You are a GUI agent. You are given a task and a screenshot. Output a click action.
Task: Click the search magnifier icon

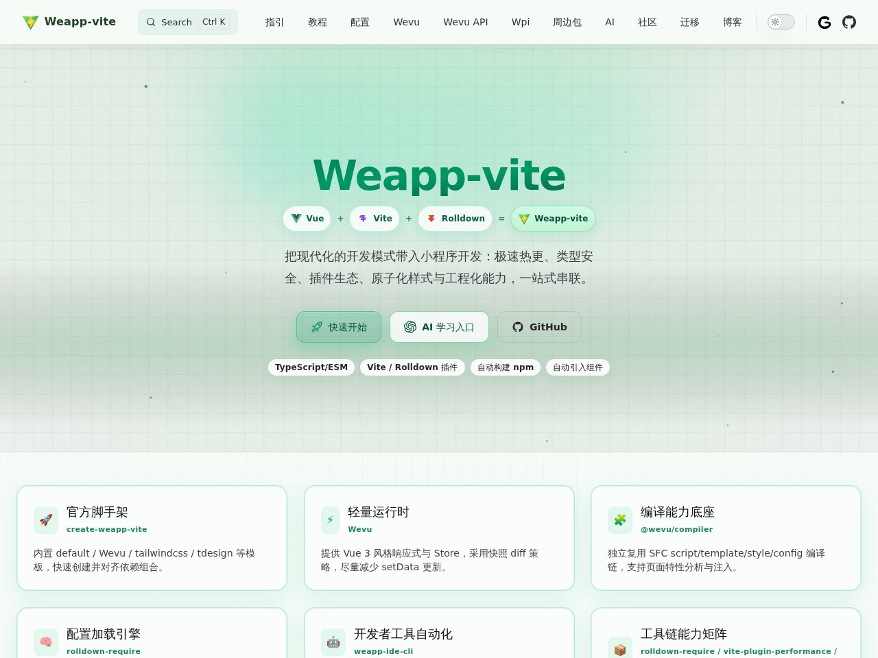(x=151, y=22)
